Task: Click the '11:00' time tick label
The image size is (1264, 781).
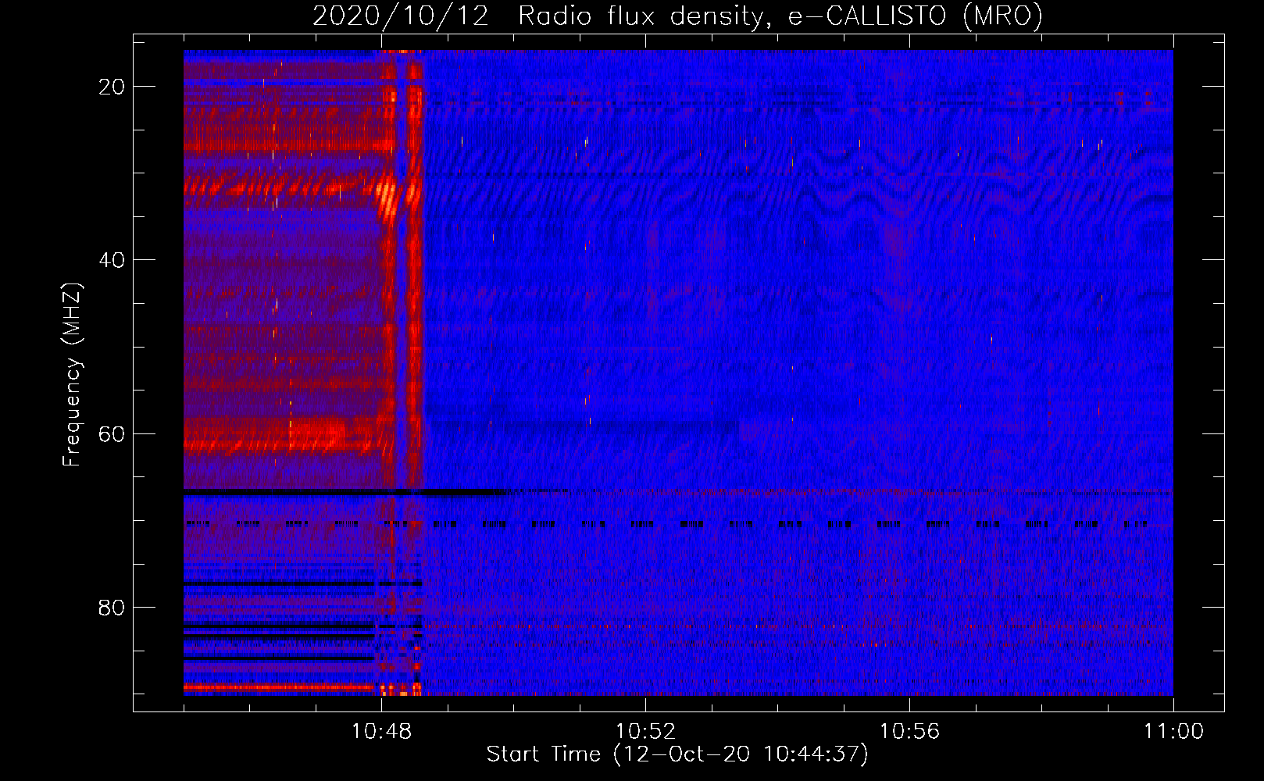Action: point(1173,732)
